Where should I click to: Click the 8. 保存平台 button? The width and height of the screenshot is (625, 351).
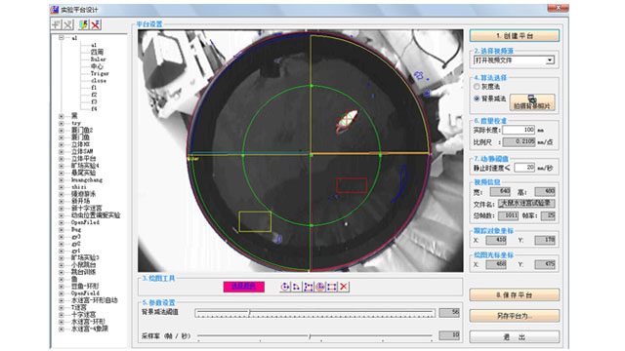515,294
